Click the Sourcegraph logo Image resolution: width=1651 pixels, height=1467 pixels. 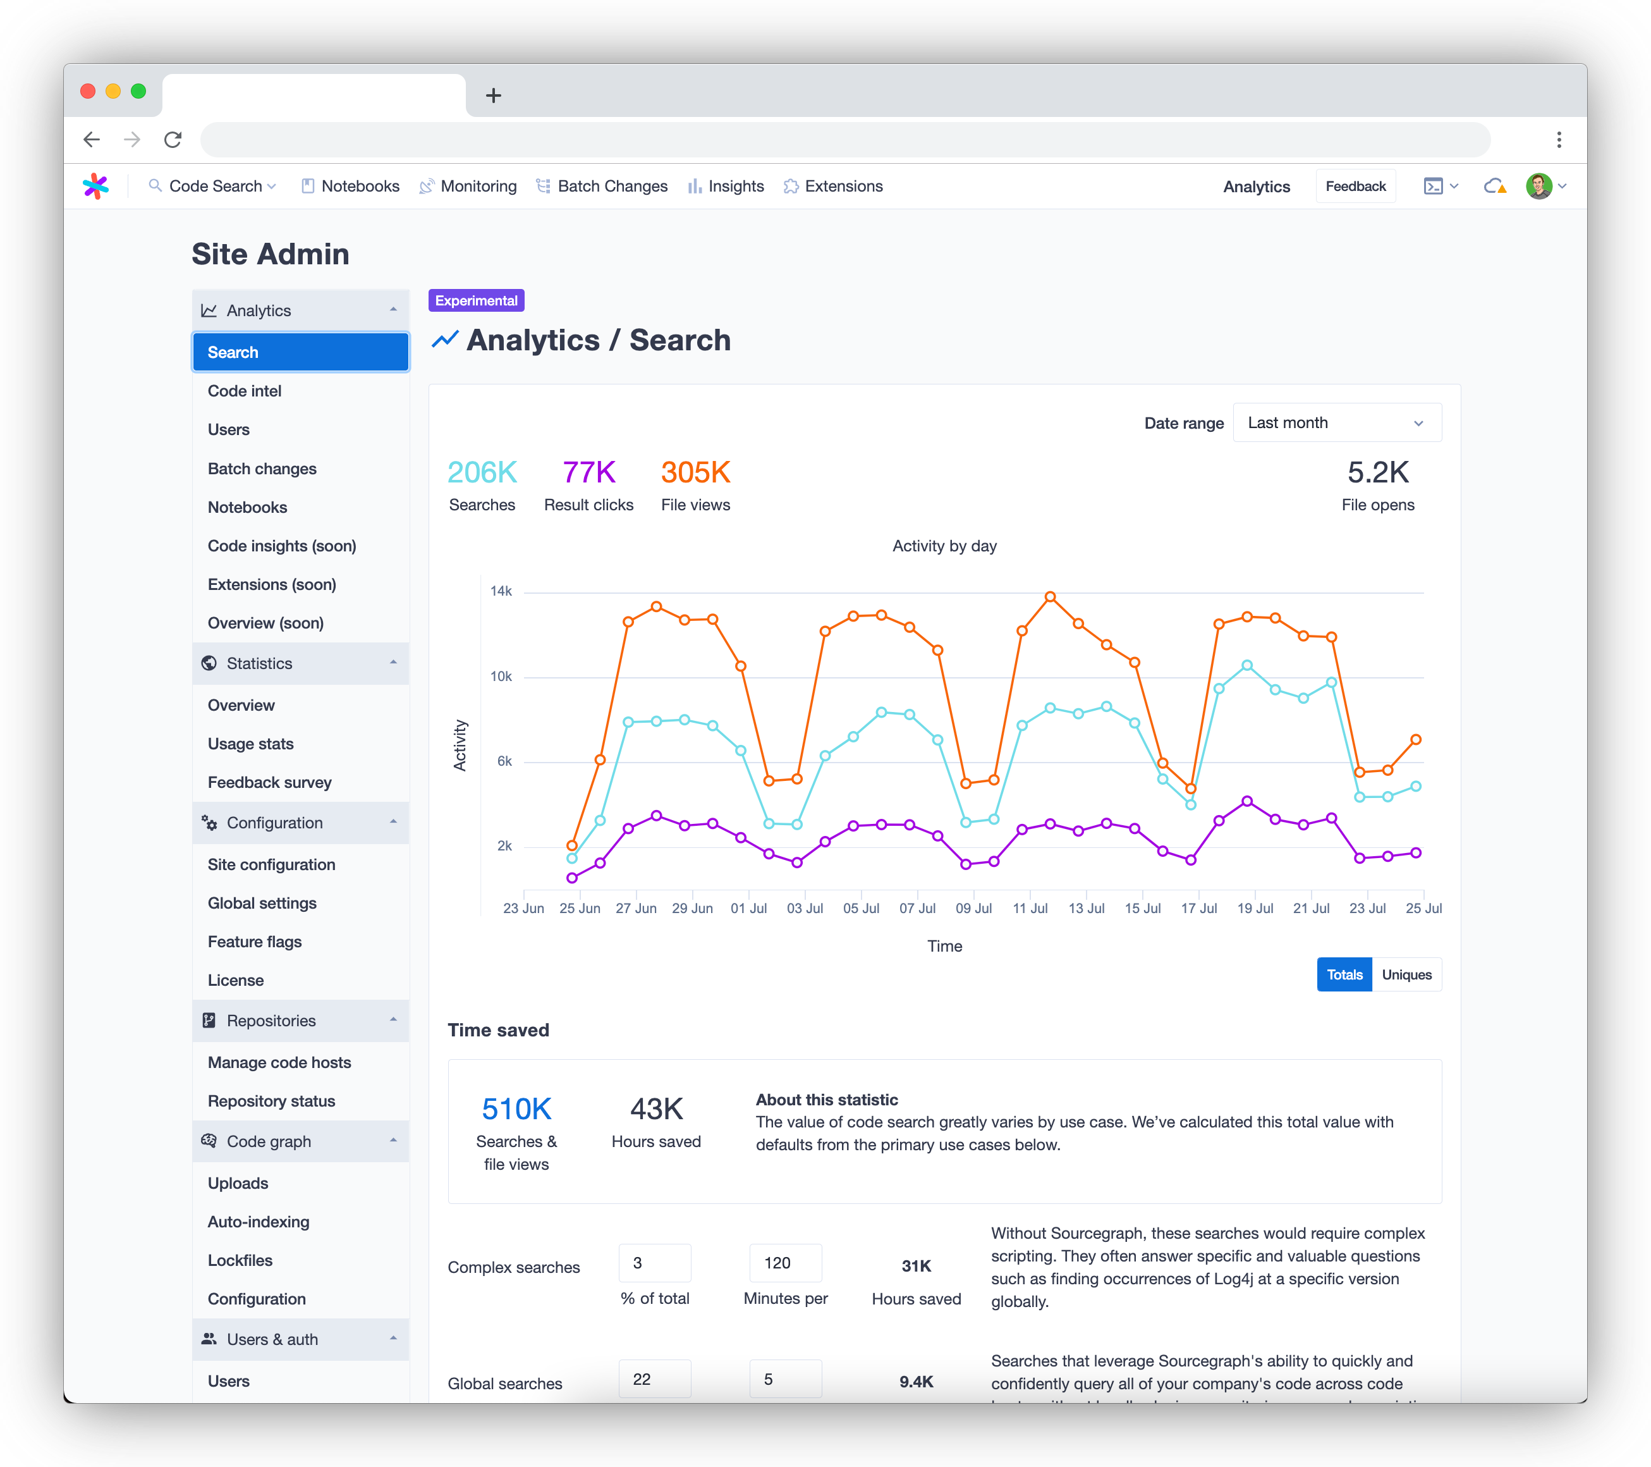click(96, 186)
